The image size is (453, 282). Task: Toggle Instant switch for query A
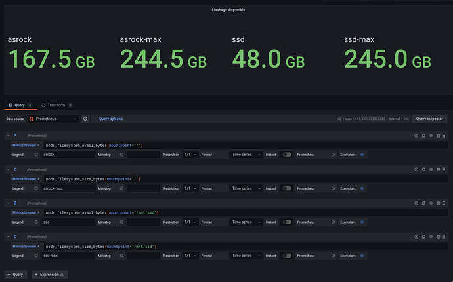(x=286, y=155)
